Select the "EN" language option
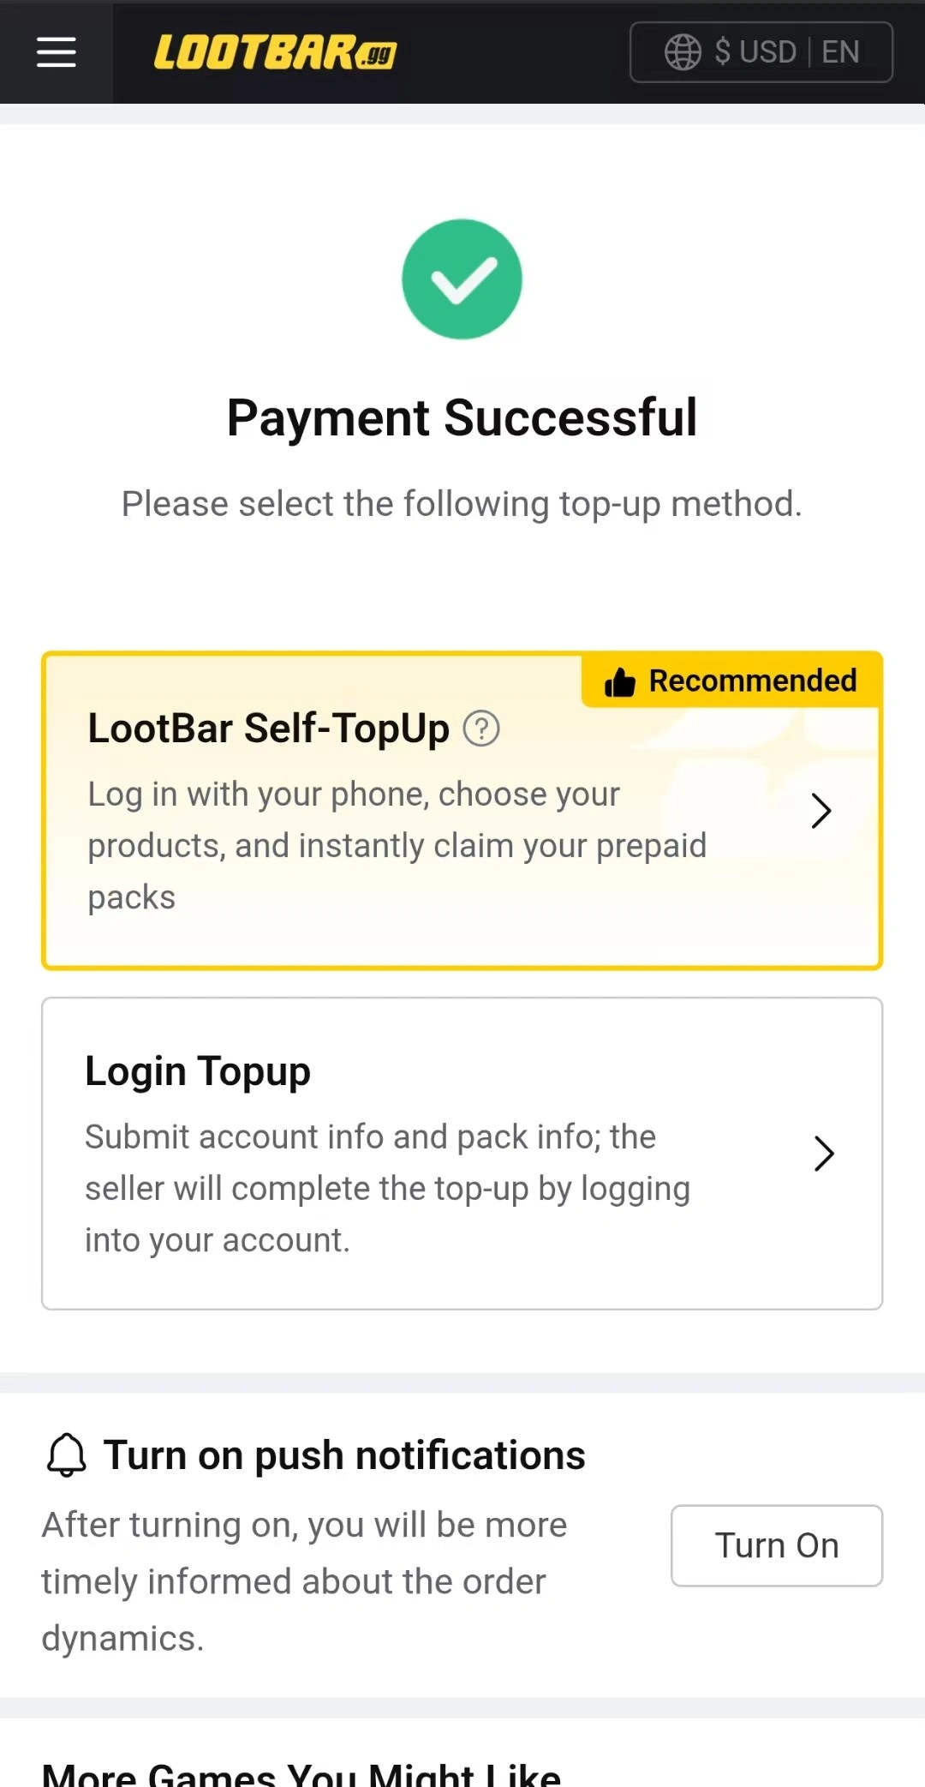925x1787 pixels. [x=840, y=52]
